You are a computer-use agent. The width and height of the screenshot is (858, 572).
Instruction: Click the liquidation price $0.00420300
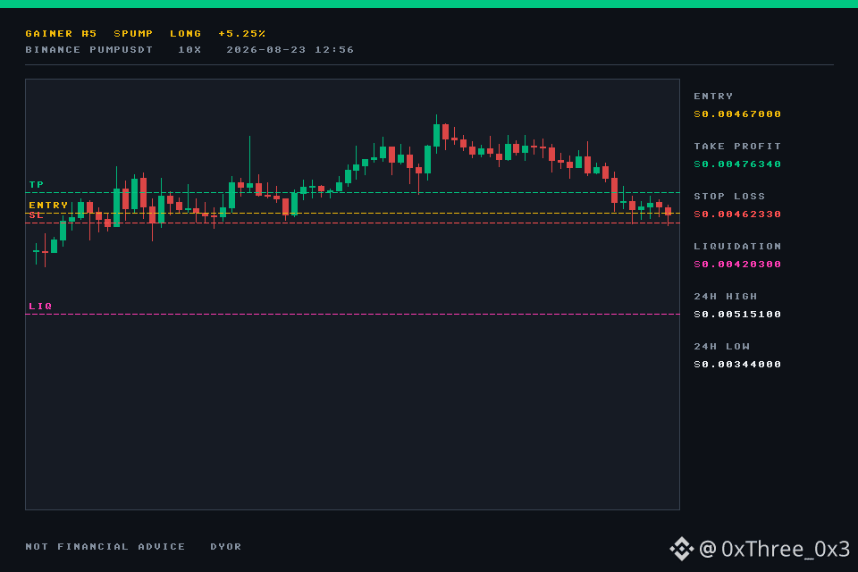click(737, 265)
